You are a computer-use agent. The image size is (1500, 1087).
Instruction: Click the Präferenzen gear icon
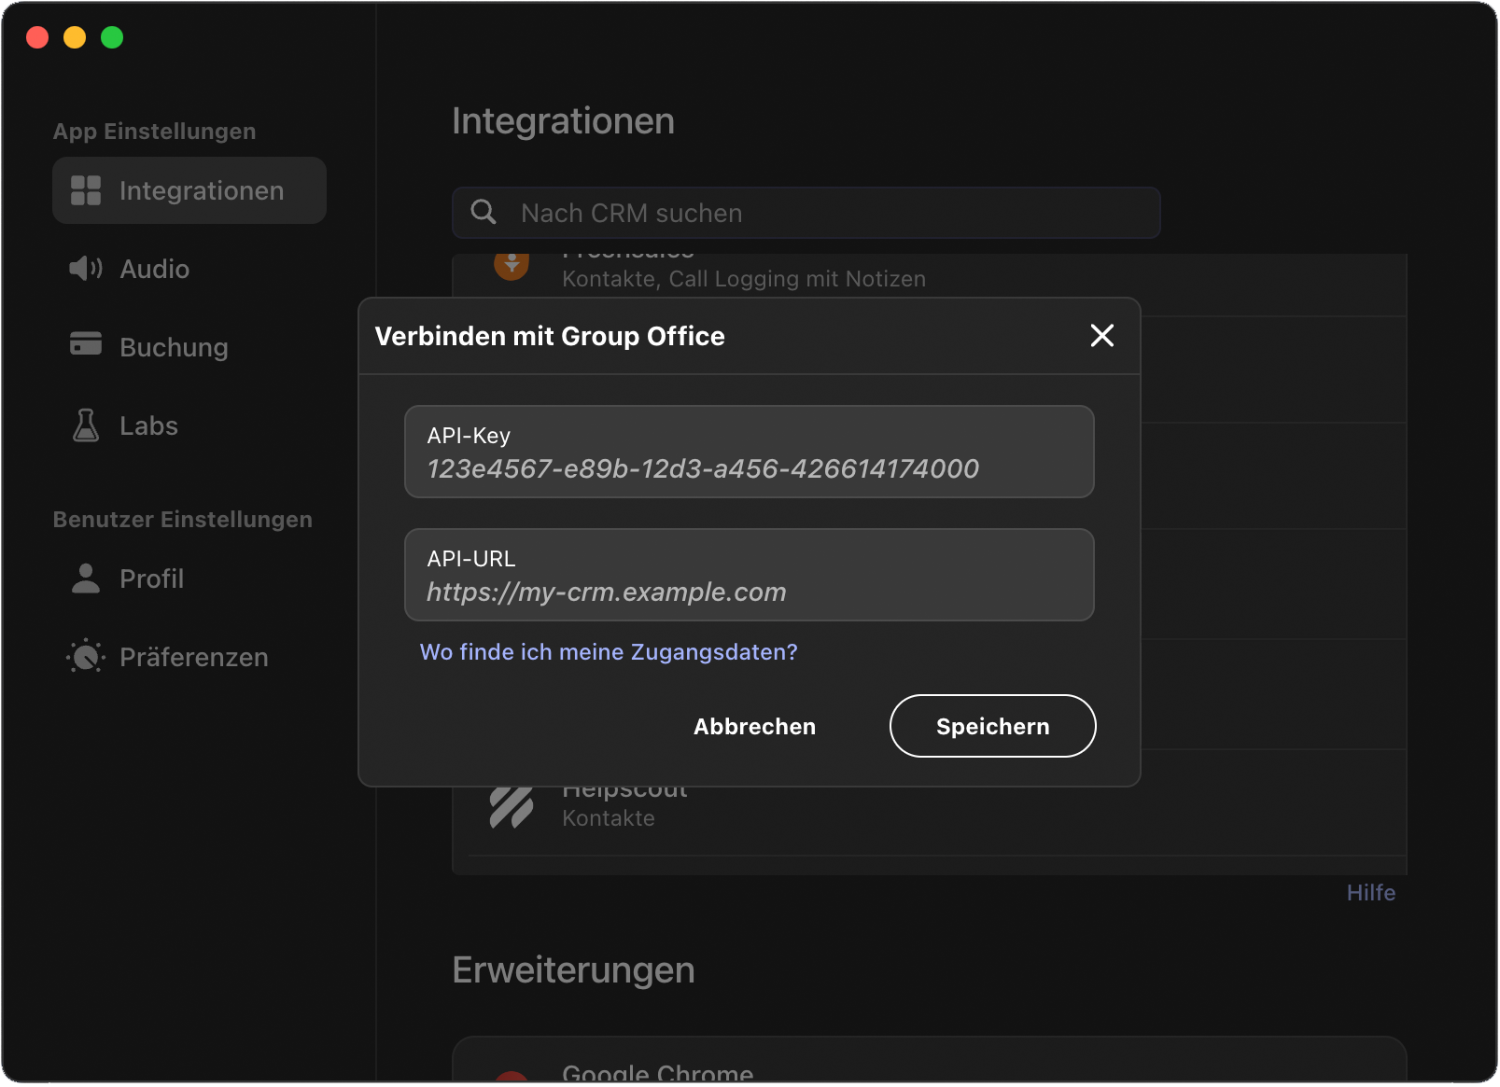(x=84, y=656)
